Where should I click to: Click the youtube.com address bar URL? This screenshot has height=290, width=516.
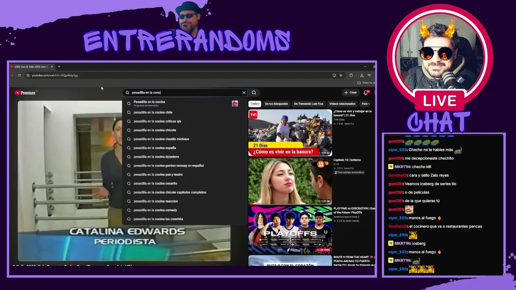(x=55, y=75)
